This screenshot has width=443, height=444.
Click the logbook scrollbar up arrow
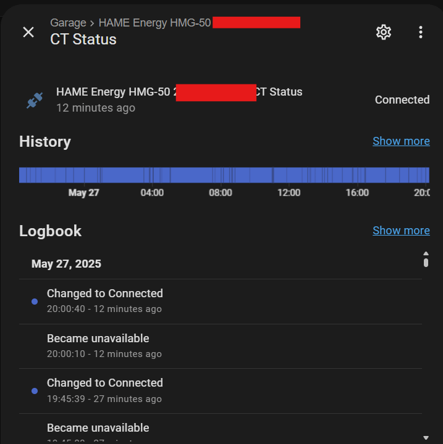pos(426,253)
